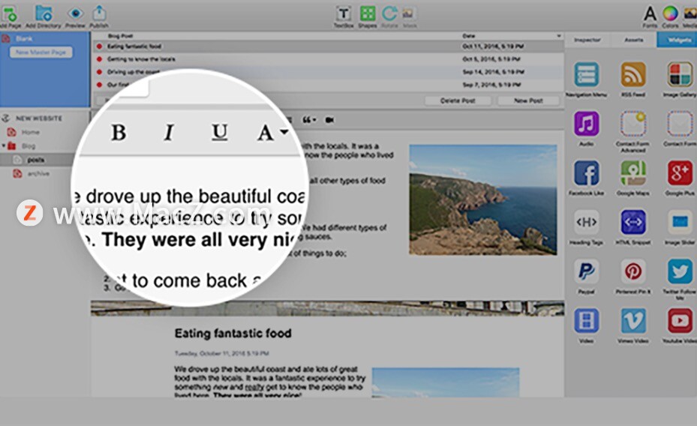The image size is (697, 426).
Task: Switch to the Widgets tab
Action: coord(677,40)
